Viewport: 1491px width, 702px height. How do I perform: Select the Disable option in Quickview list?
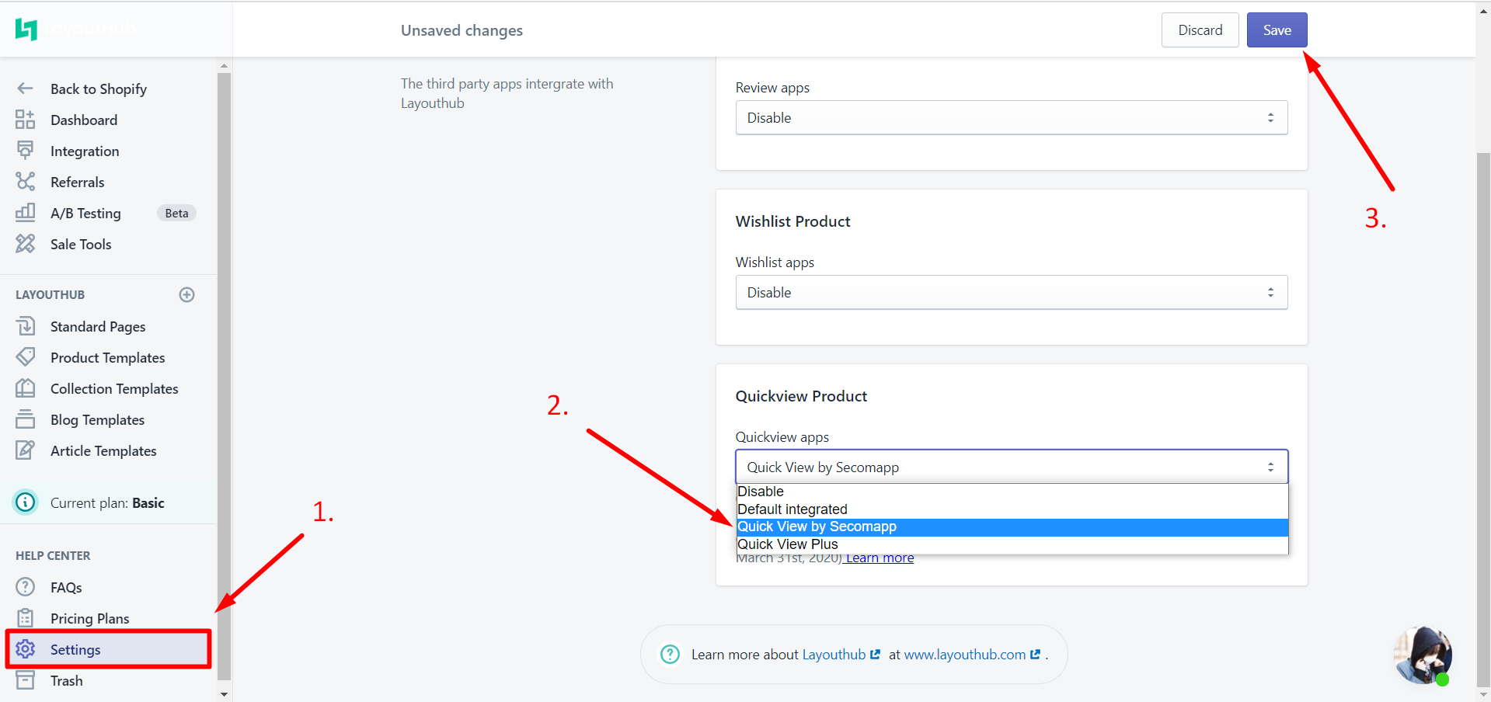[1012, 492]
